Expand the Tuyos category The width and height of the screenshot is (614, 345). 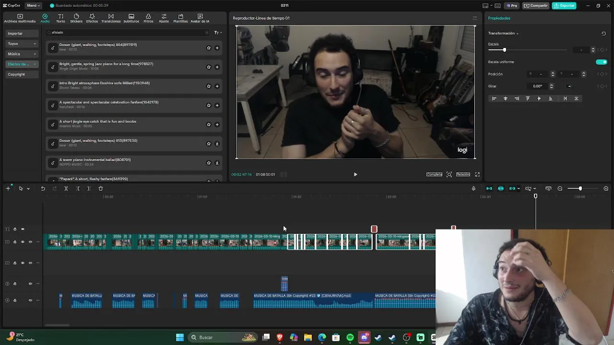[22, 44]
